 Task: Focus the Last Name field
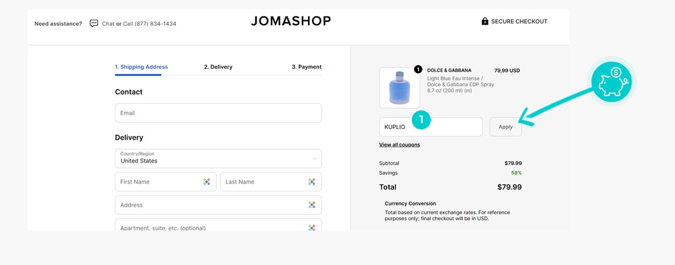(x=271, y=182)
